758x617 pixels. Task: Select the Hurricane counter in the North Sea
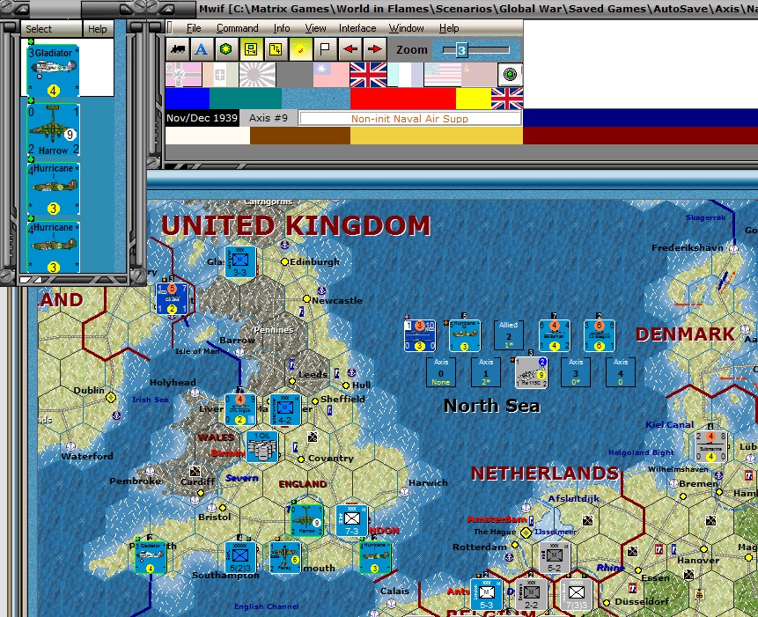click(465, 334)
